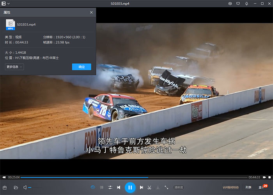Open the 清晰度 quality selector
Image resolution: width=273 pixels, height=195 pixels.
[x=179, y=187]
